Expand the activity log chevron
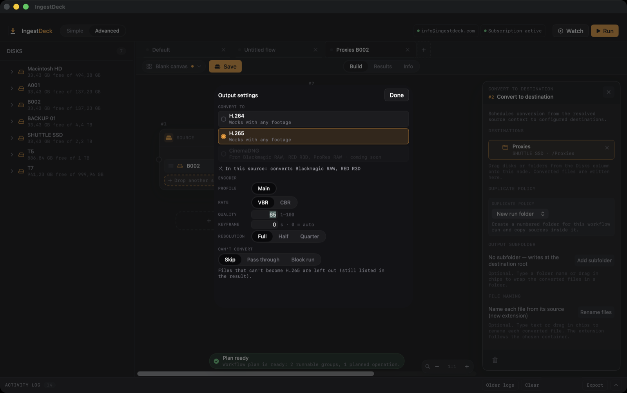This screenshot has height=393, width=627. tap(616, 385)
